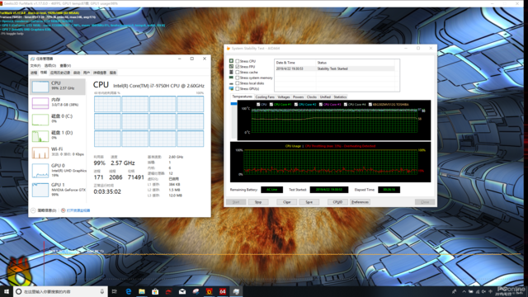Viewport: 528px width, 297px height.
Task: Click the Stop button in AIDA64
Action: pyautogui.click(x=258, y=202)
